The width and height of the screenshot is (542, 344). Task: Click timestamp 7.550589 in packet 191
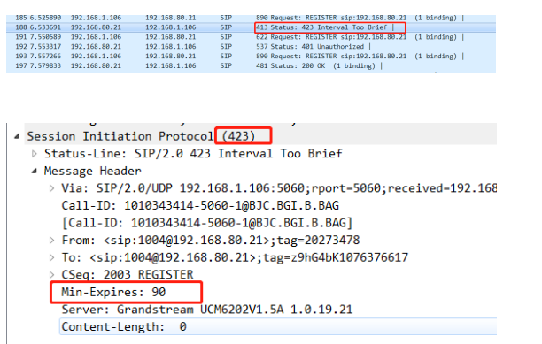[45, 37]
